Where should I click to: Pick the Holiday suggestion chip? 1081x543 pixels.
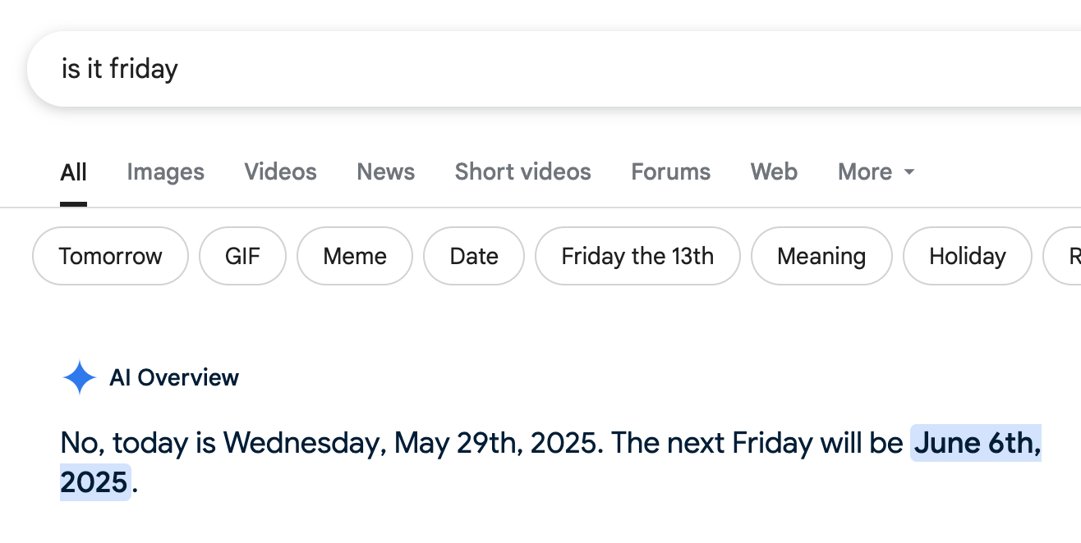(x=967, y=256)
